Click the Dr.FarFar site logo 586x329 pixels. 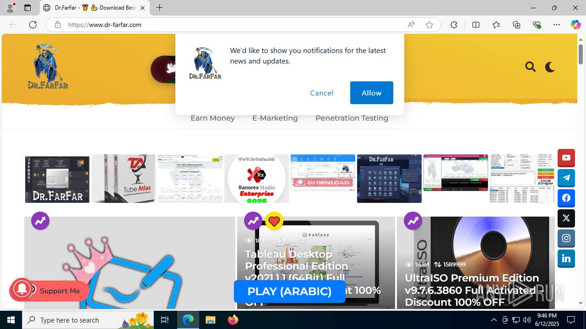(x=48, y=66)
